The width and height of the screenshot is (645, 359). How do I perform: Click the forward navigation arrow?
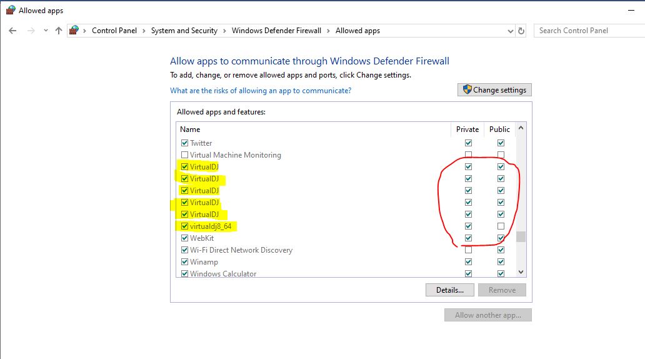31,31
